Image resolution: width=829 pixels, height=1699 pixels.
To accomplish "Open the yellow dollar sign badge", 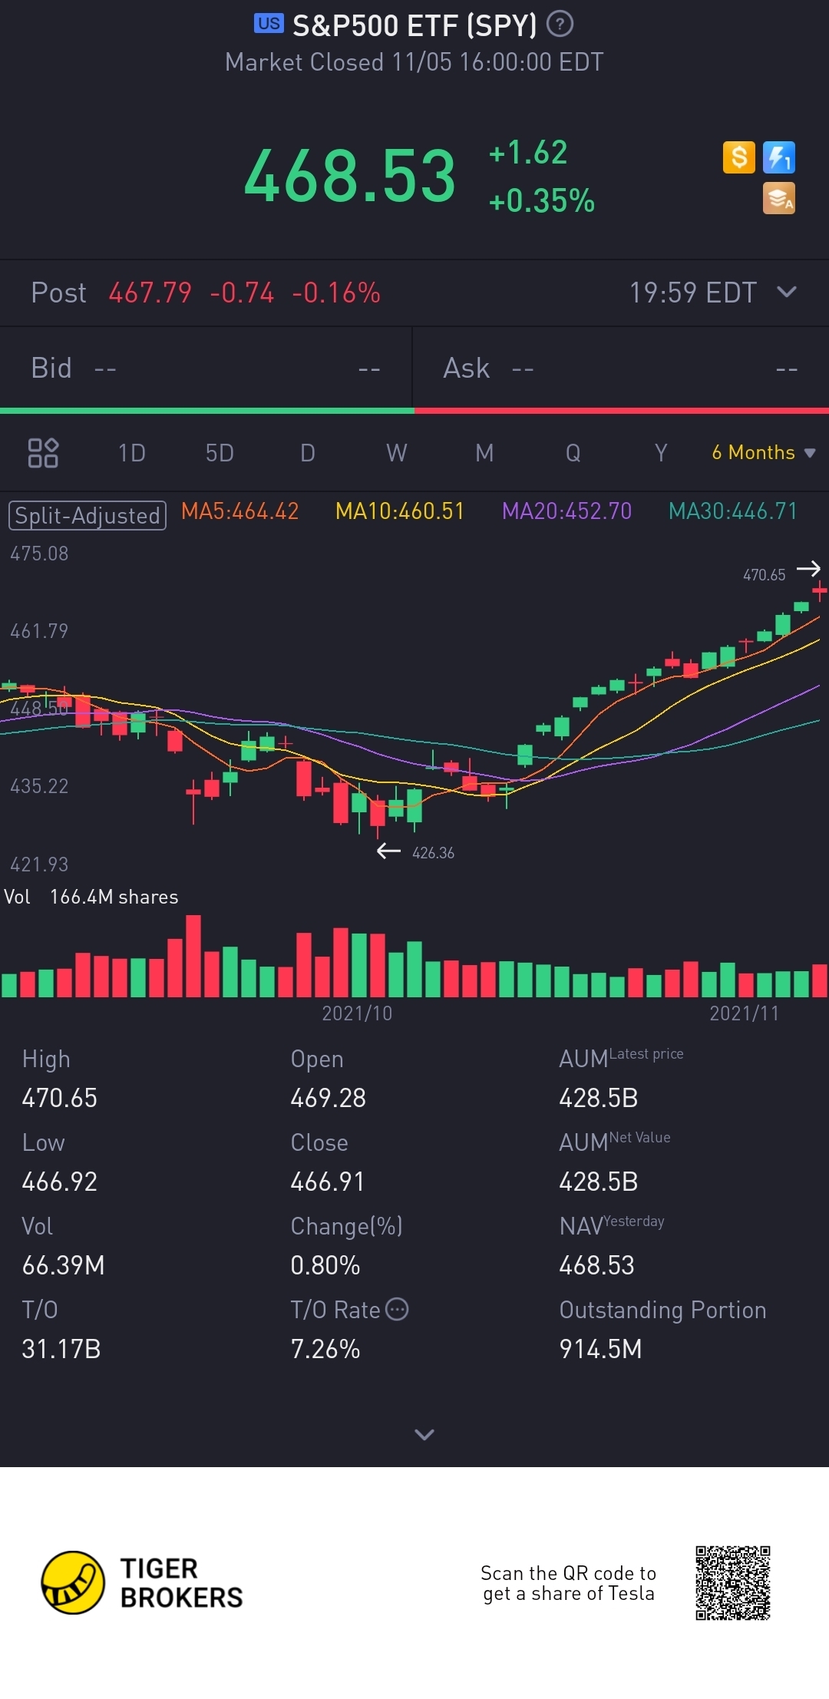I will point(739,157).
